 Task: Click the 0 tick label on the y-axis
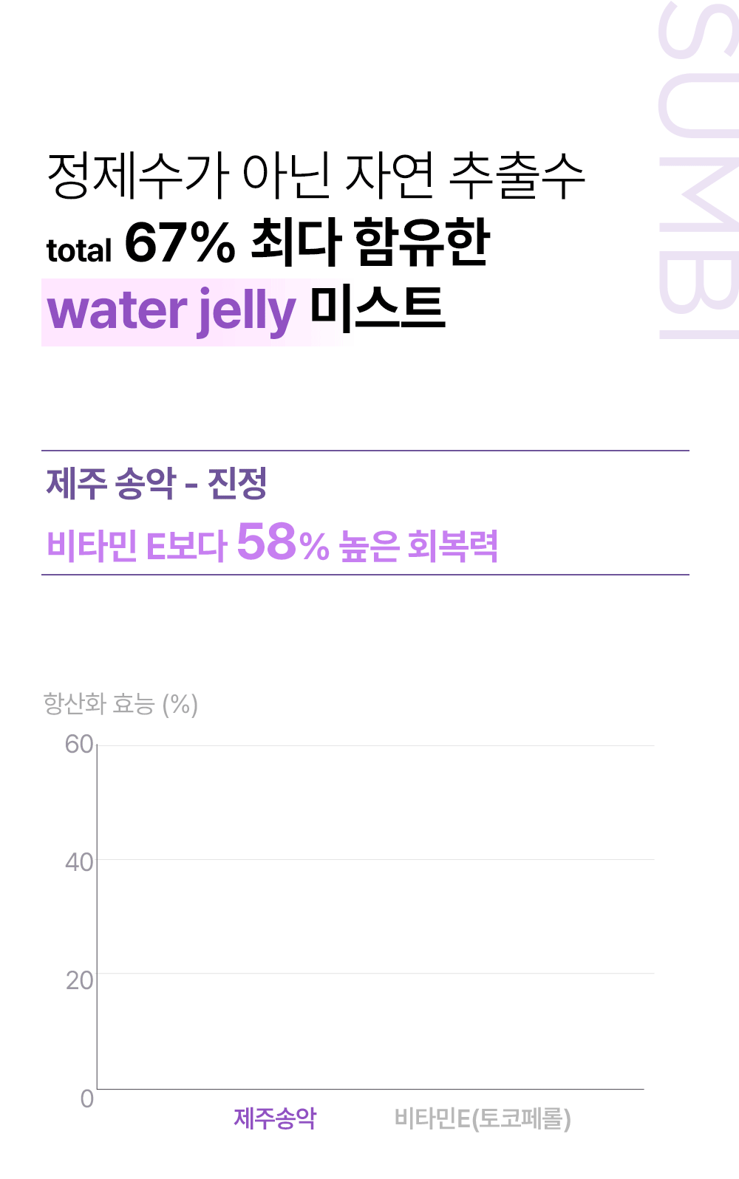tap(87, 1098)
